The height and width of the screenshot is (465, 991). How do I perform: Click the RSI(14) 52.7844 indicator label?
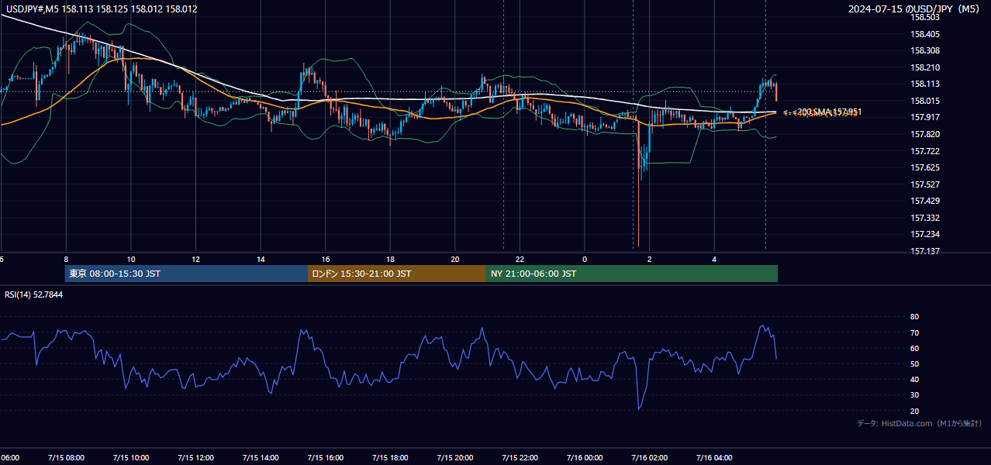pos(34,294)
